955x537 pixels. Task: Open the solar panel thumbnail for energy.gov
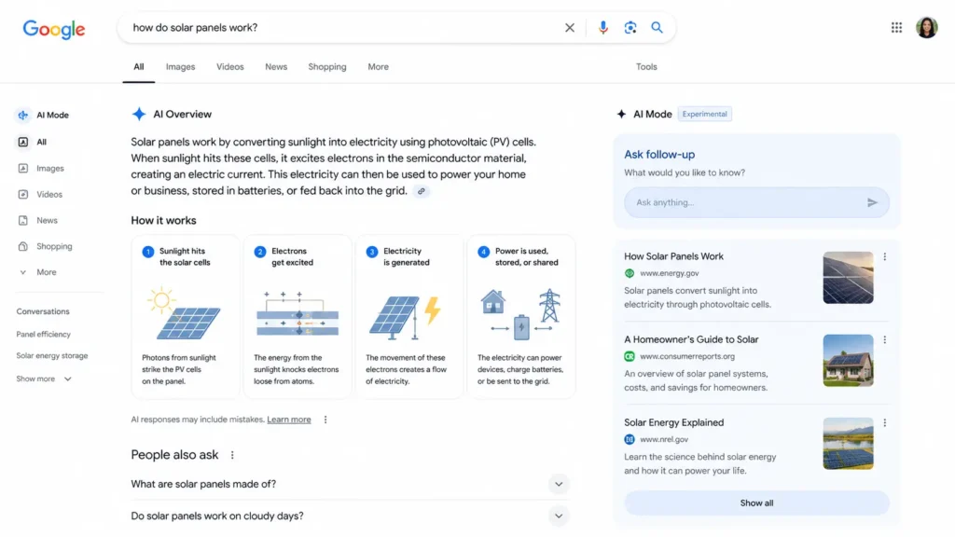(848, 278)
